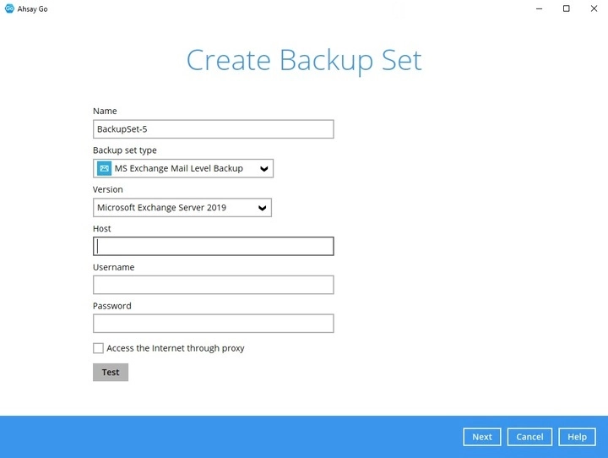Click the 'Username' label text
Image resolution: width=608 pixels, height=458 pixels.
coord(114,267)
